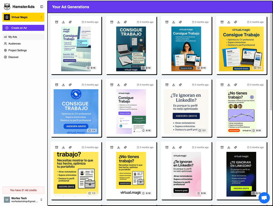Viewport: 273px width, 206px height.
Task: Toggle the sidebar collapse icon
Action: (42, 7)
